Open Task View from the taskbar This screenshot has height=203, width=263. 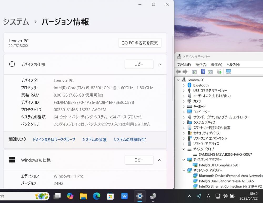pos(57,196)
